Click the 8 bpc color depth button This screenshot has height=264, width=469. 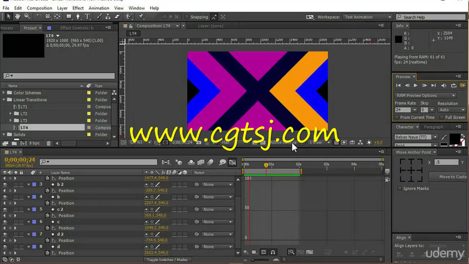35,143
